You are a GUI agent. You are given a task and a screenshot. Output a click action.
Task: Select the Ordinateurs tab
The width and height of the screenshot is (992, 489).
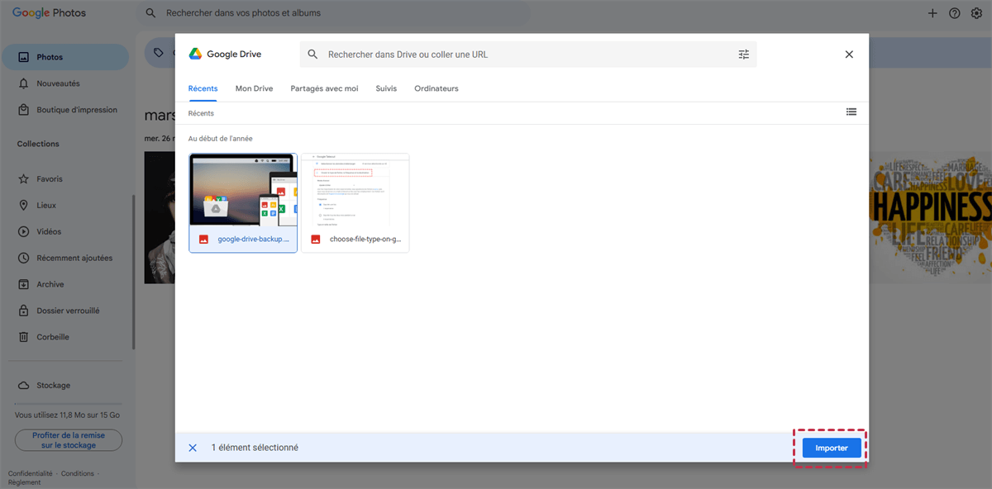coord(436,88)
